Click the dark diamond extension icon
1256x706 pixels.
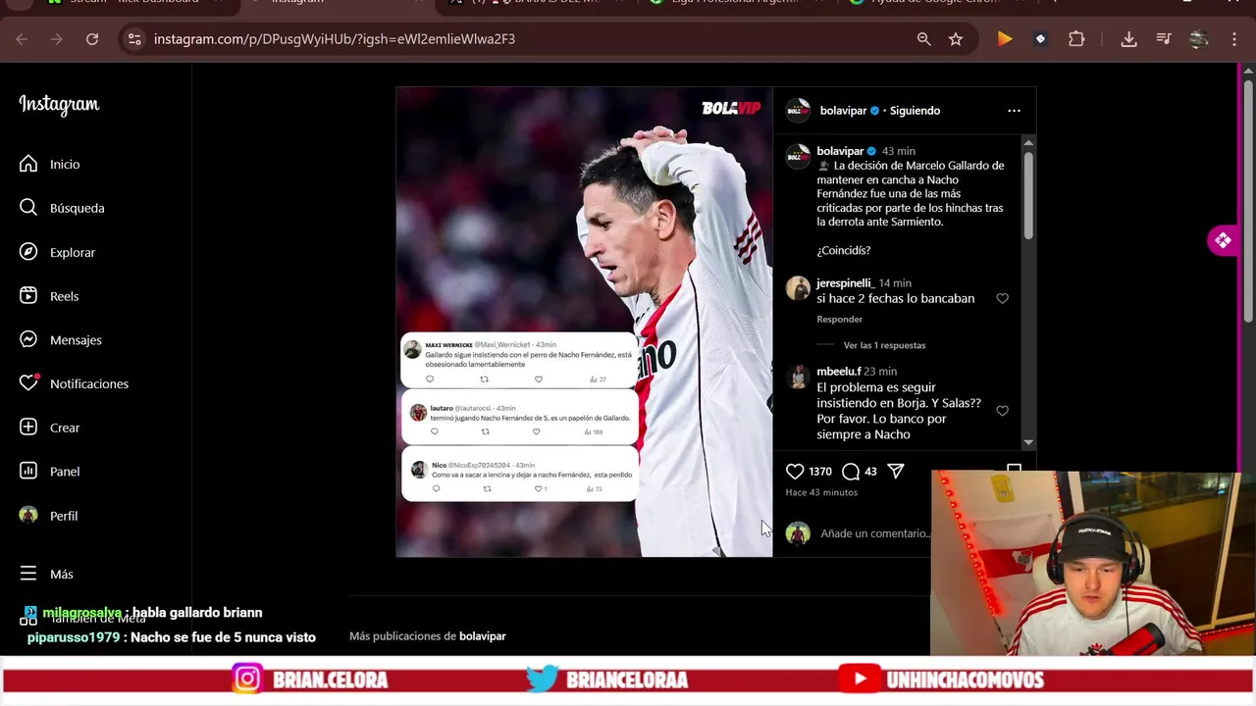click(x=1040, y=39)
